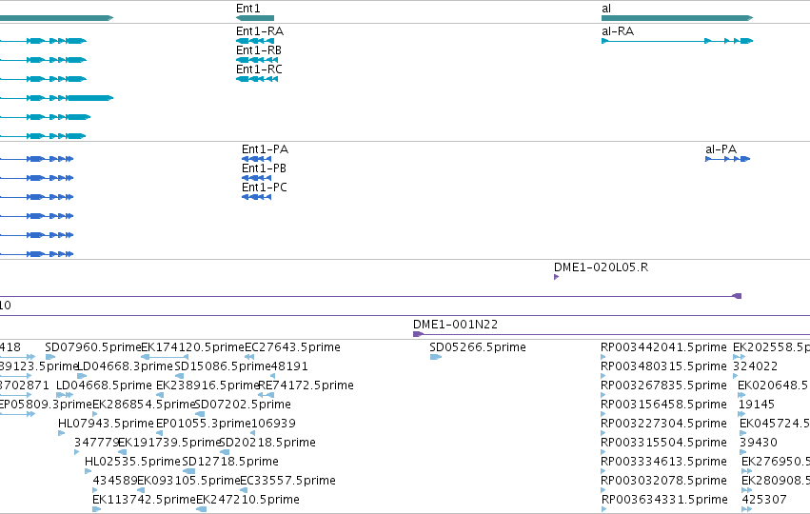The width and height of the screenshot is (810, 514).
Task: Select the SD07960.5prime EST glyph
Action: point(50,357)
